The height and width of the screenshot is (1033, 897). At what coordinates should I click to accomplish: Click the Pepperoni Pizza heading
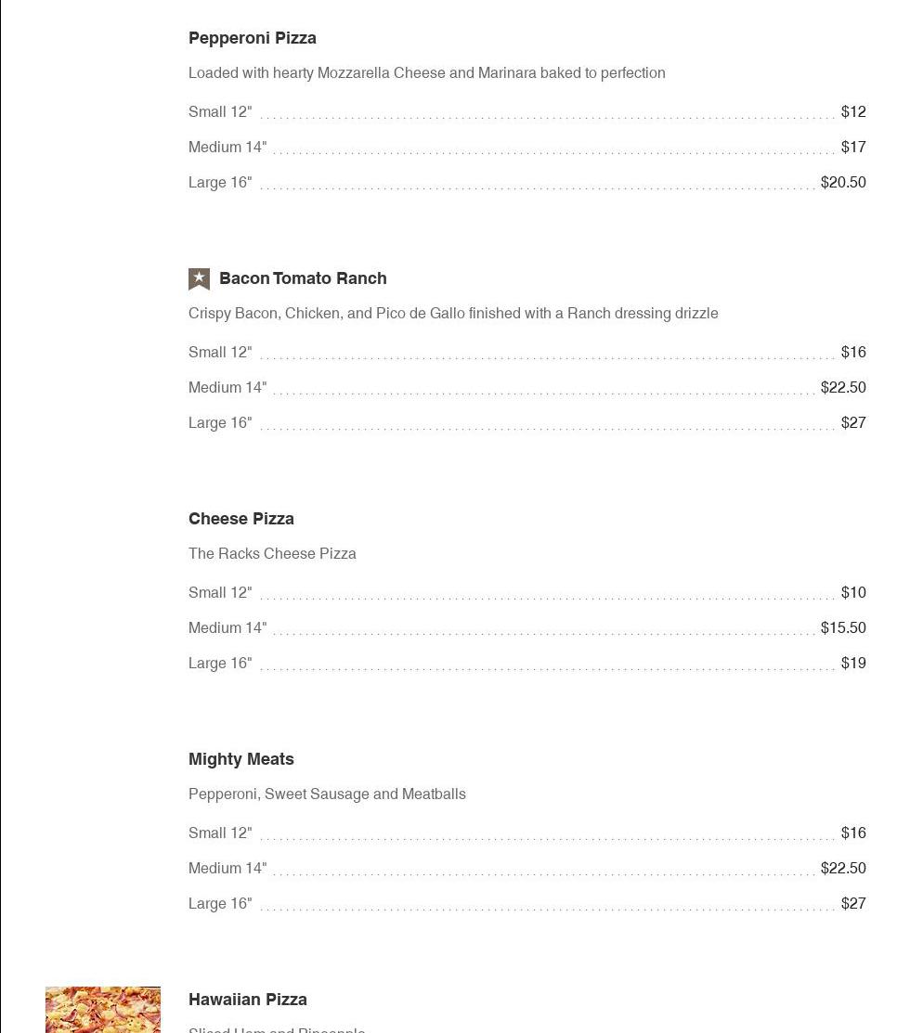pyautogui.click(x=253, y=38)
